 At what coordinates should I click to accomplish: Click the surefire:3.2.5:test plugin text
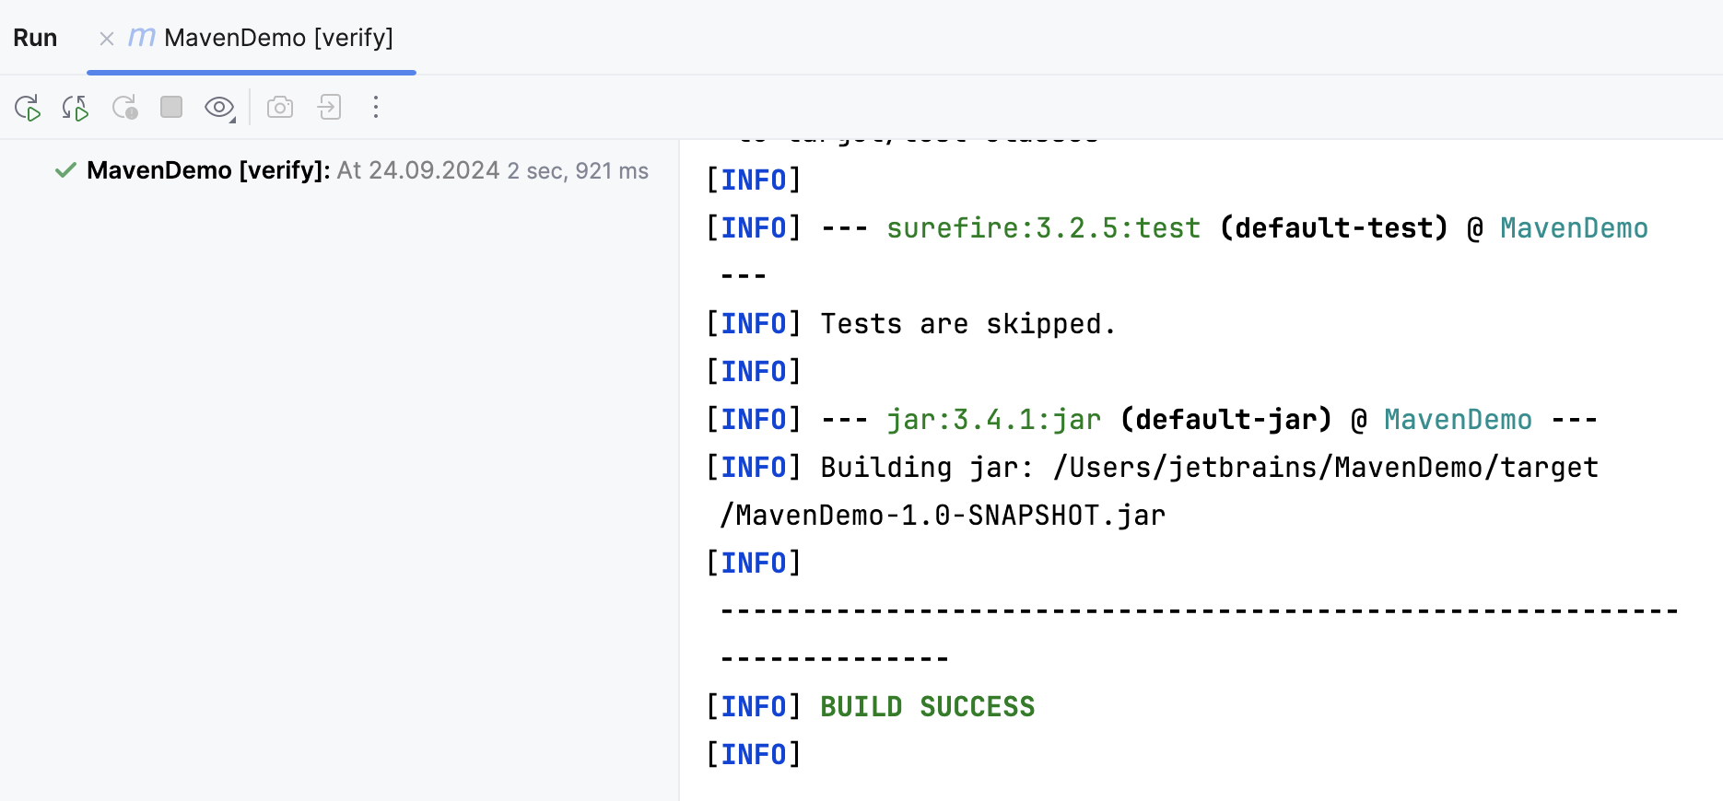[1043, 228]
